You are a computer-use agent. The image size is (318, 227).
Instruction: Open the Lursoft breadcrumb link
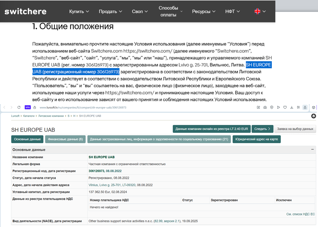[15, 116]
